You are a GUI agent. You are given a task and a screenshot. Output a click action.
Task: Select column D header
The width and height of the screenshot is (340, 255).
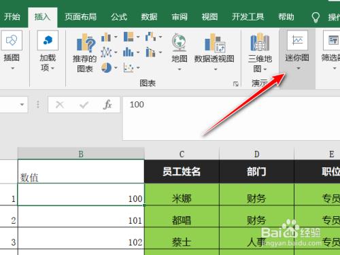256,154
